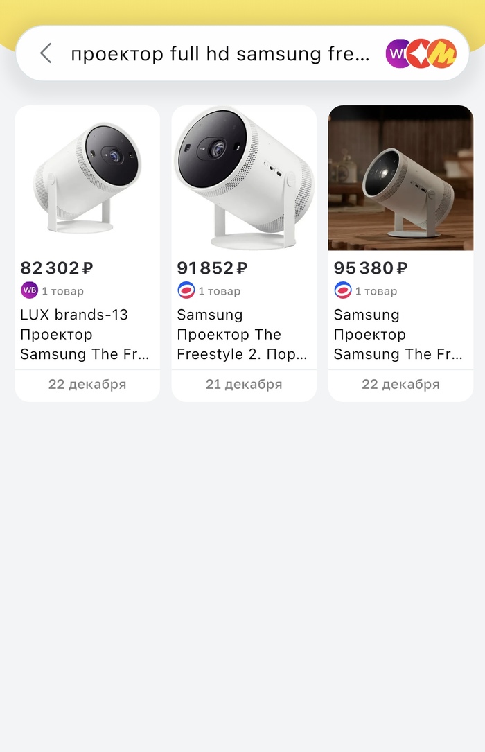Open the third 'Samsung Проектор Samsung The Fr…' title
This screenshot has height=752, width=485.
point(398,334)
